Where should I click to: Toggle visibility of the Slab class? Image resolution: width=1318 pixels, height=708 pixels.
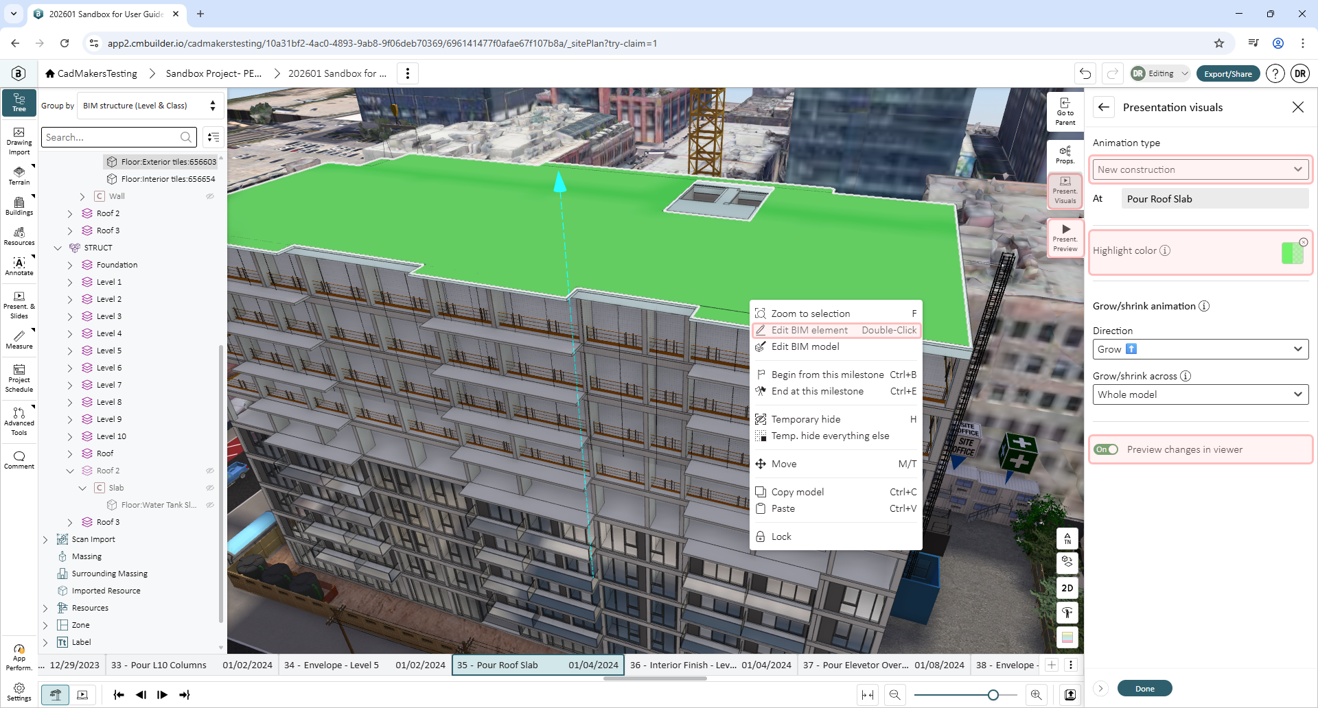[x=210, y=488]
